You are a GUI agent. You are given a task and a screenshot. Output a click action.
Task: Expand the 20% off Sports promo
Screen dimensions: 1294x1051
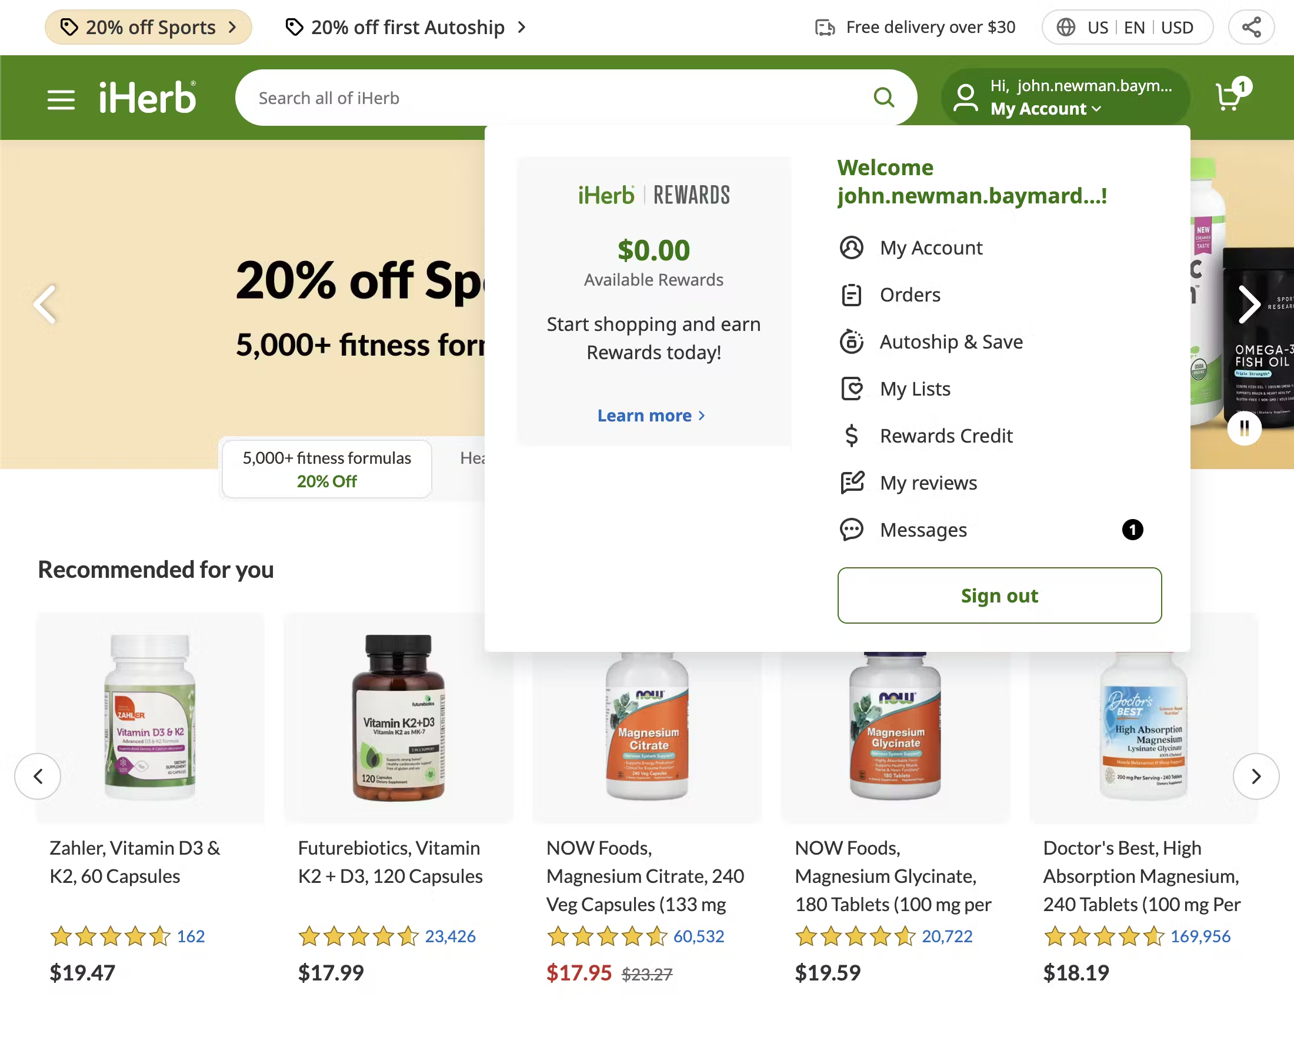click(x=148, y=26)
